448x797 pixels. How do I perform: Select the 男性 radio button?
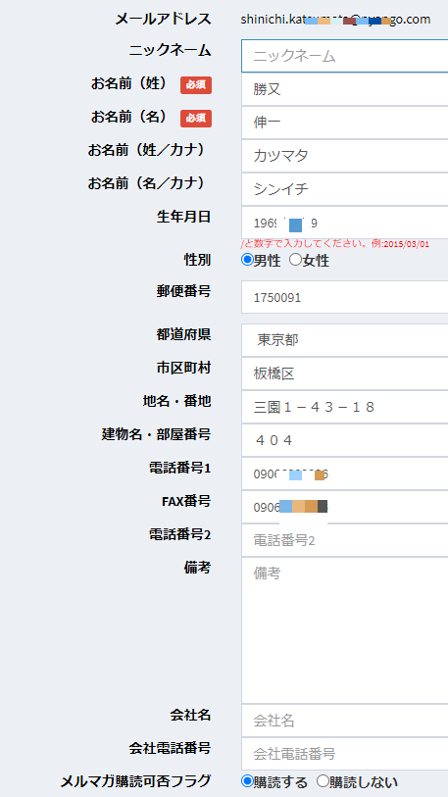[x=247, y=260]
